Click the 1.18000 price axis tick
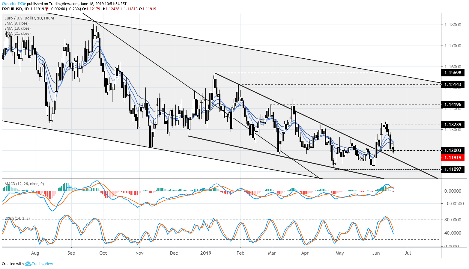The image size is (469, 269). [453, 25]
